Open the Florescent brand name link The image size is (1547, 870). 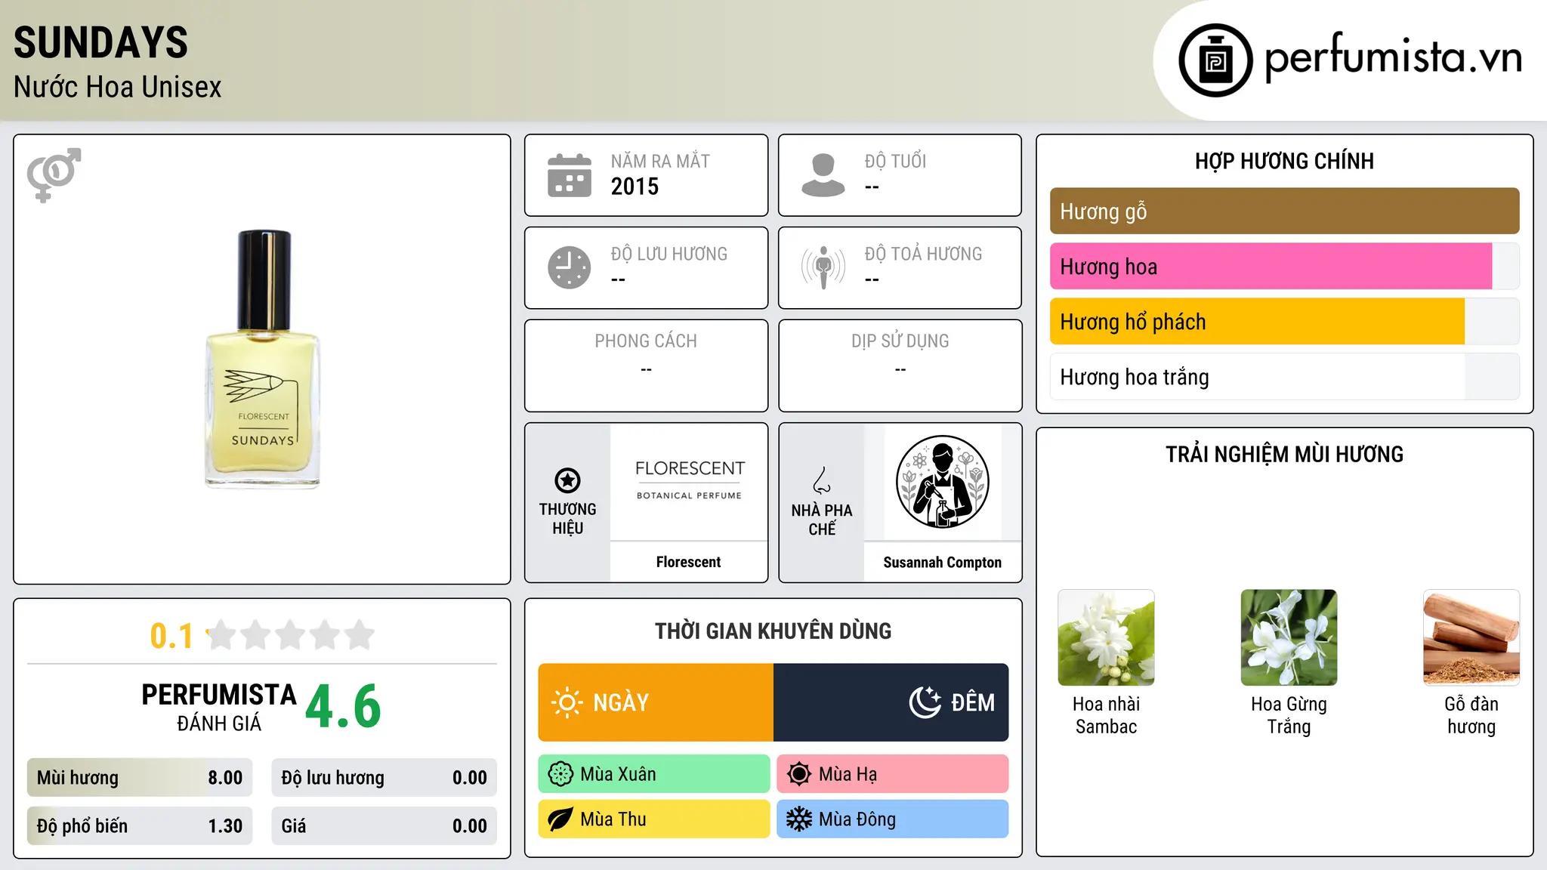point(688,562)
